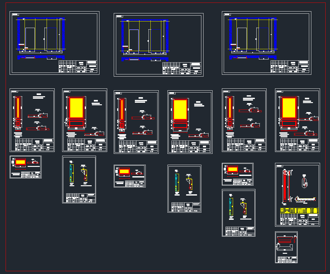The width and height of the screenshot is (330, 274).
Task: Select red lower panel in second middle-row sheet
Action: 76,123
